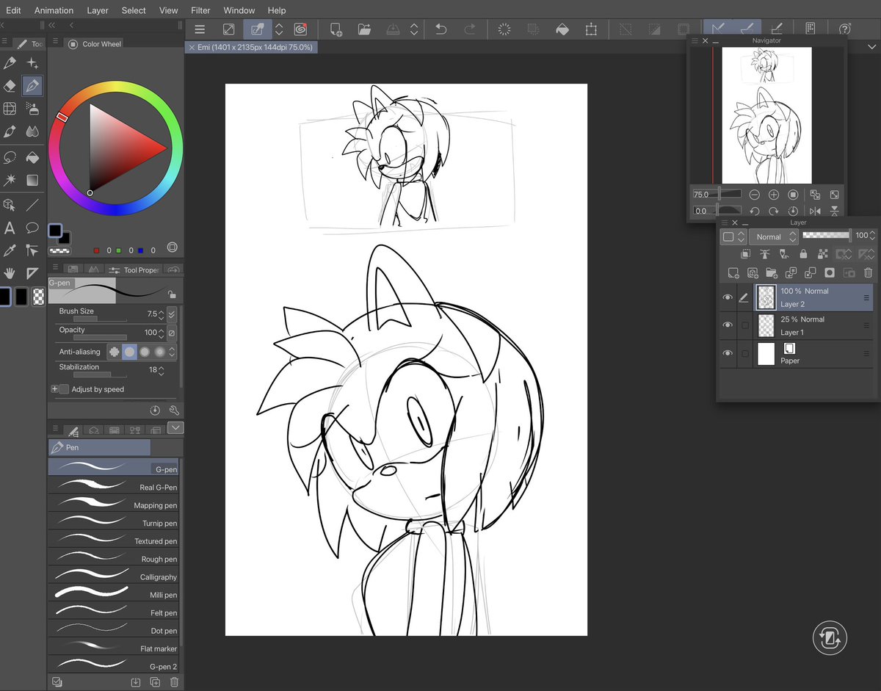
Task: Open the Layer menu
Action: pyautogui.click(x=98, y=10)
